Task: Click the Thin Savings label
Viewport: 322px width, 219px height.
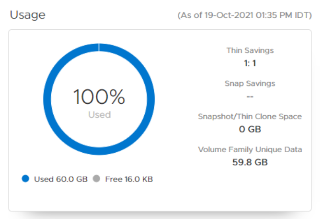Action: click(250, 50)
